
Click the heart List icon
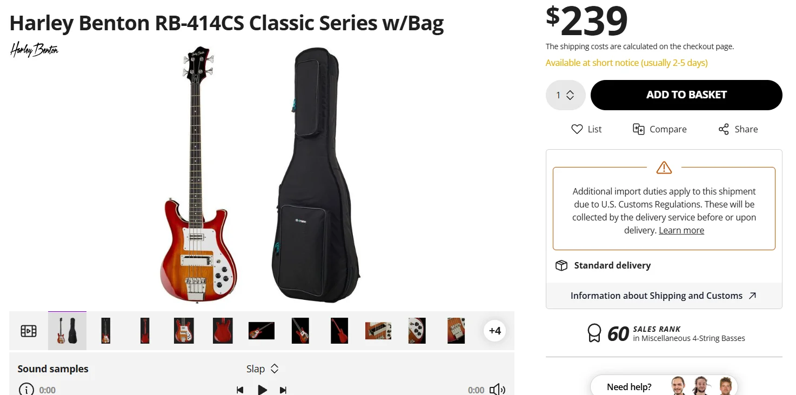577,129
